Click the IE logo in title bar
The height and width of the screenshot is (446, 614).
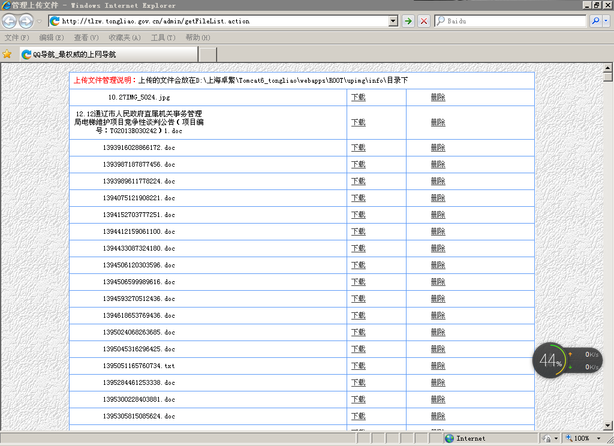coord(6,5)
